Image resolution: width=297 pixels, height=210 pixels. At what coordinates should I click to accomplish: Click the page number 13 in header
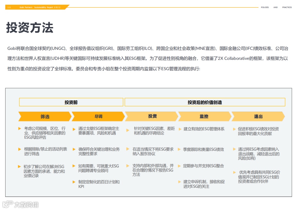(9, 7)
